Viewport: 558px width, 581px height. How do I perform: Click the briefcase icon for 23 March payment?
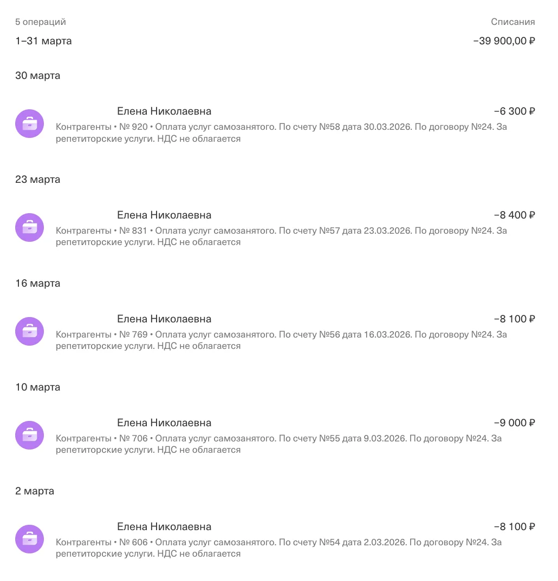[x=29, y=228]
